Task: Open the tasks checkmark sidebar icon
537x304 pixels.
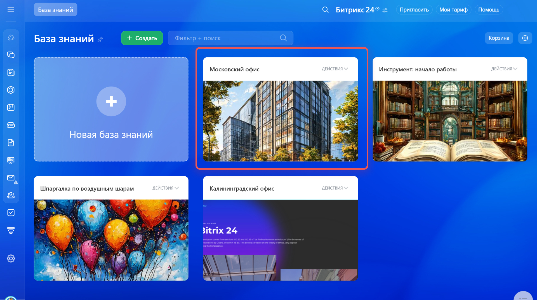Action: click(11, 213)
